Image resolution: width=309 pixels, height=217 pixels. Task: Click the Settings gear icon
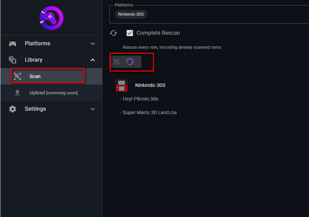pyautogui.click(x=13, y=109)
